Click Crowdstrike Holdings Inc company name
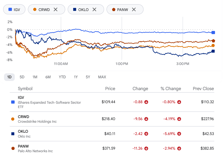223x154 pixels. pyautogui.click(x=37, y=122)
